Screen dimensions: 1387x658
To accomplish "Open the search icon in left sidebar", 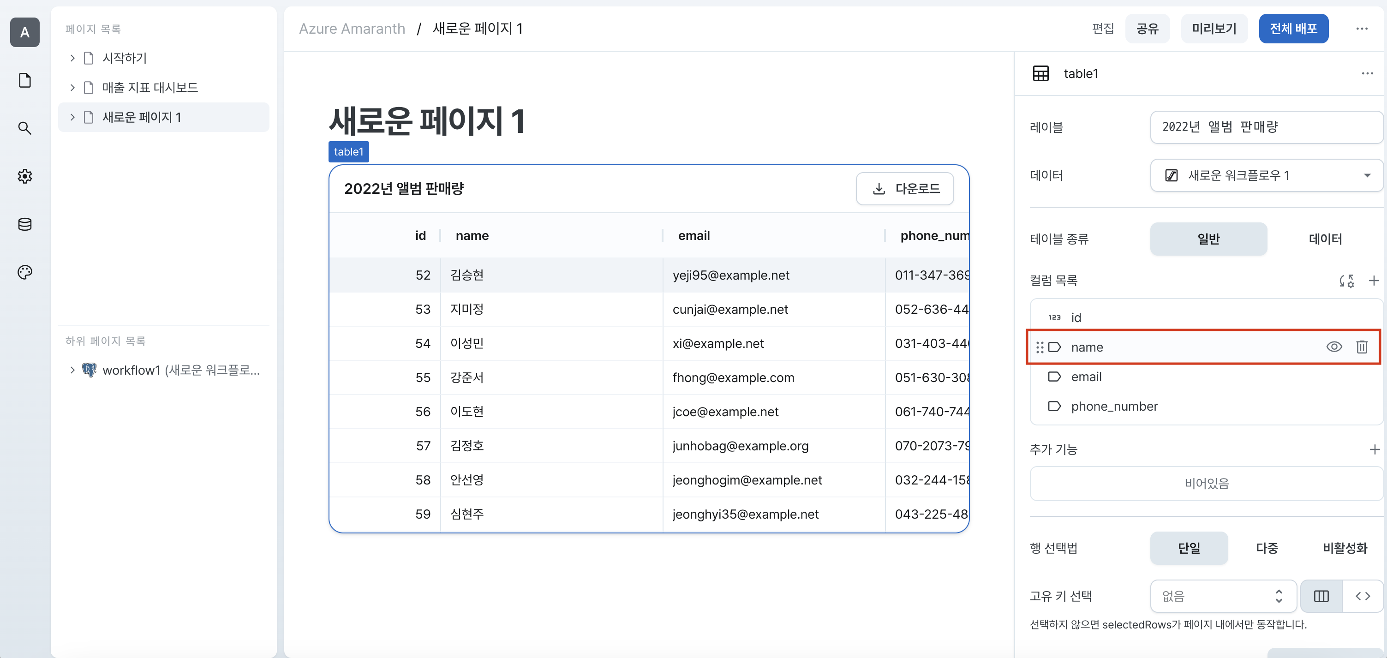I will click(25, 128).
